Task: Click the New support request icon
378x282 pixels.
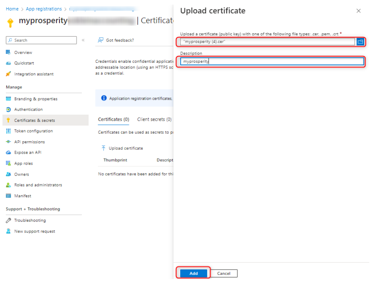Action: (8, 231)
